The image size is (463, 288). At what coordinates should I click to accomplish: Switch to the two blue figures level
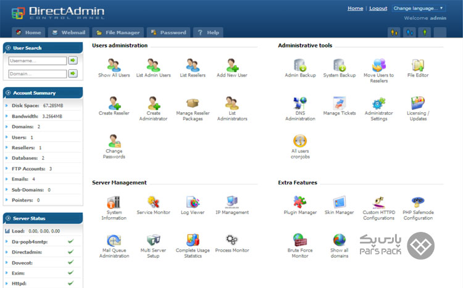409,33
